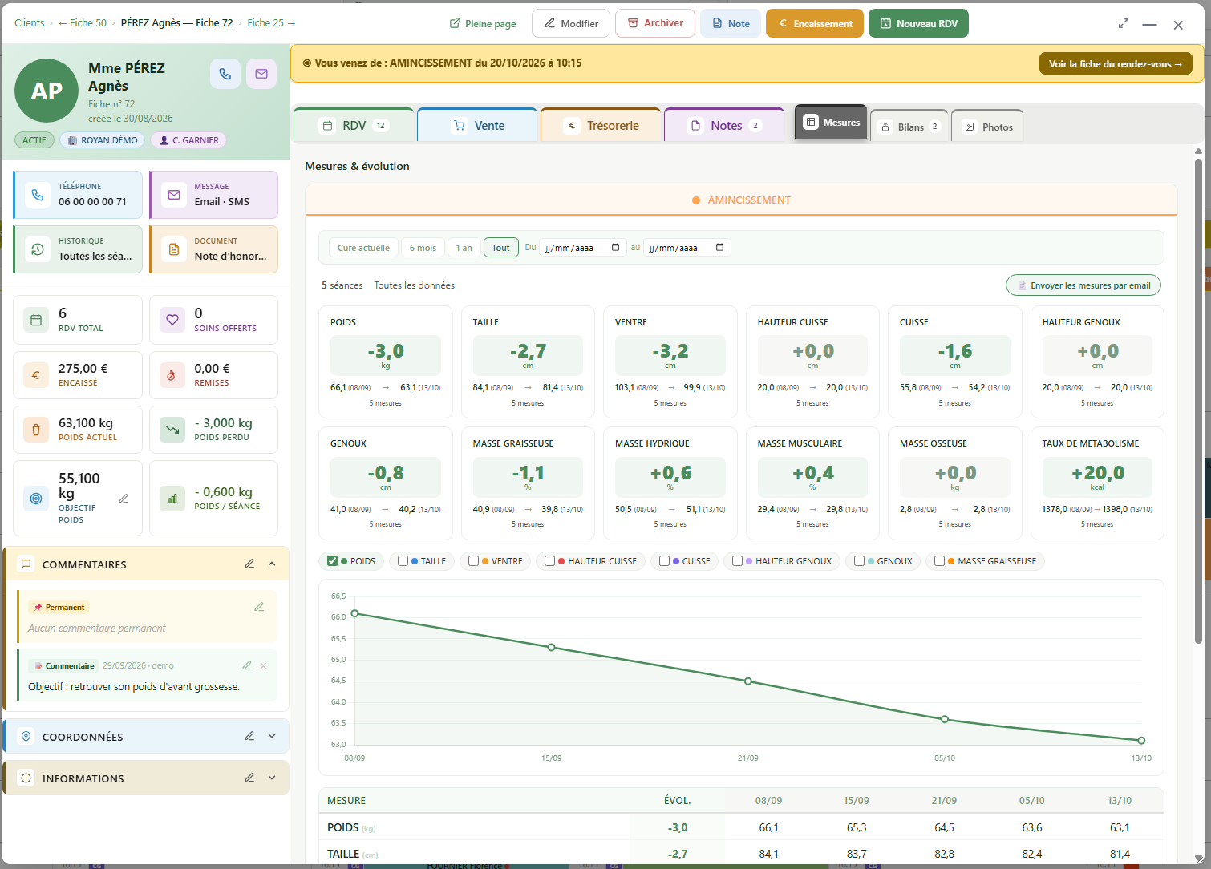
Task: Go to previous record Fiche 50
Action: click(82, 23)
